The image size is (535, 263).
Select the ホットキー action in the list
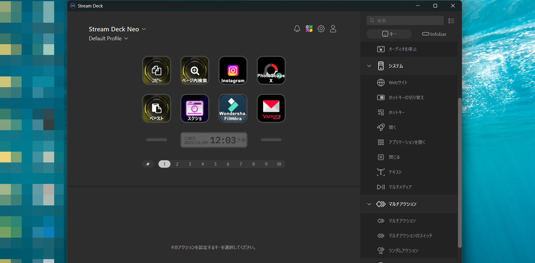tap(397, 113)
